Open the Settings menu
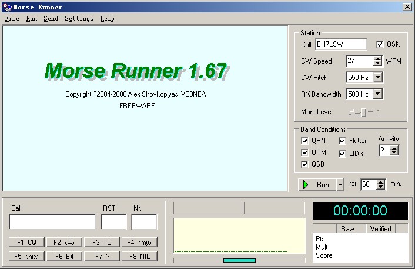This screenshot has height=269, width=415. click(79, 19)
